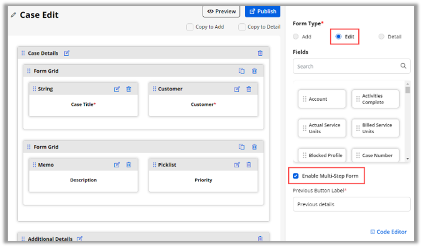Open the Code Editor link
422x247 pixels.
click(x=388, y=232)
